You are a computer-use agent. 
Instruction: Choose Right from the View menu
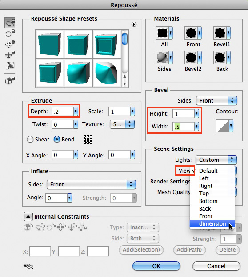(212, 186)
